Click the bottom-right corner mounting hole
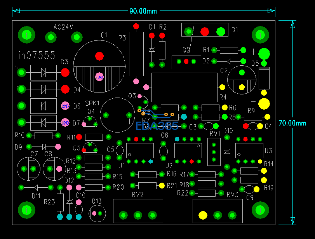 coord(260,210)
